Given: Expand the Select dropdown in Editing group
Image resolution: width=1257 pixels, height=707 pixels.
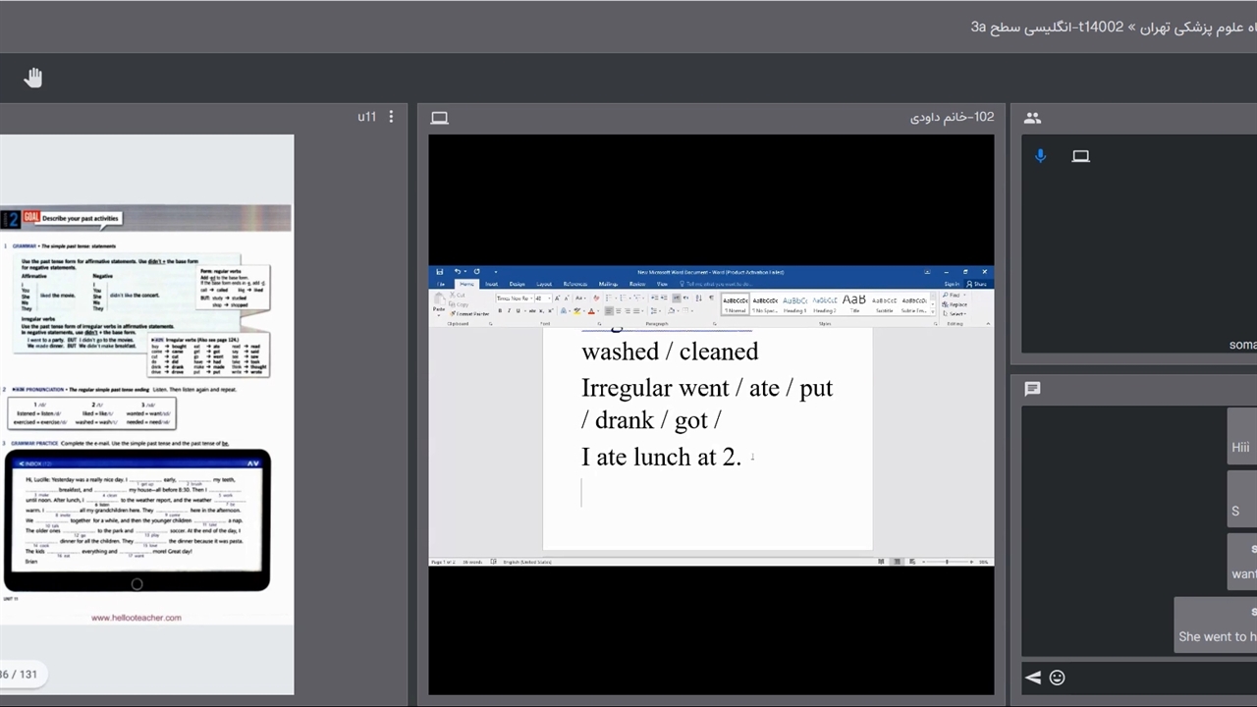Looking at the screenshot, I should pyautogui.click(x=957, y=314).
